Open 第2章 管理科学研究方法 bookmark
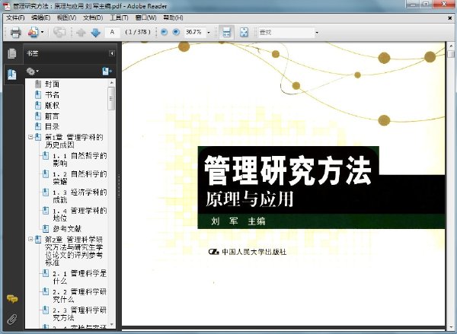 point(74,251)
